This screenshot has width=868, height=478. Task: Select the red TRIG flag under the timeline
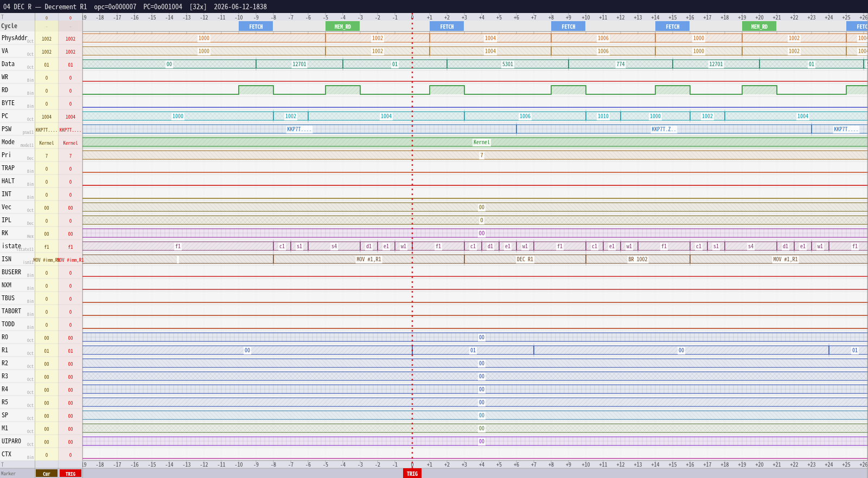point(412,474)
